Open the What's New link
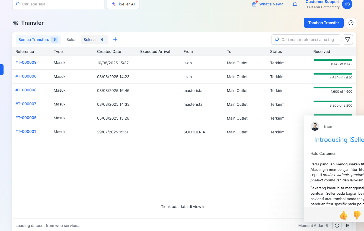 tap(268, 4)
